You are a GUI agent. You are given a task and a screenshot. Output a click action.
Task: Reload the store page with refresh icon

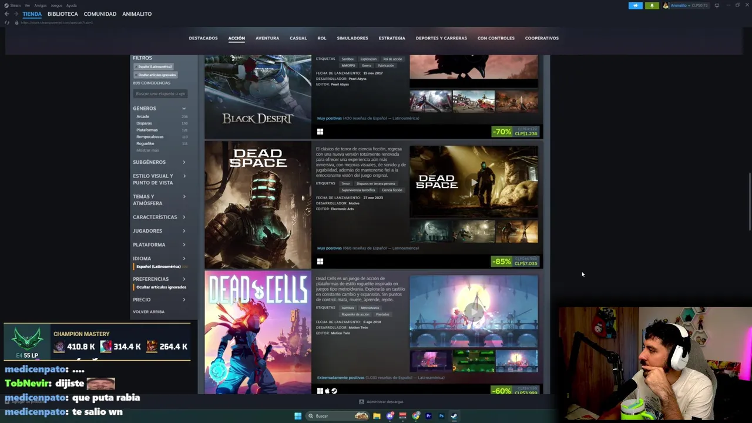[7, 22]
